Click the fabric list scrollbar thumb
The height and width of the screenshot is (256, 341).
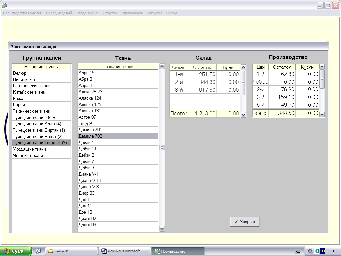point(162,147)
